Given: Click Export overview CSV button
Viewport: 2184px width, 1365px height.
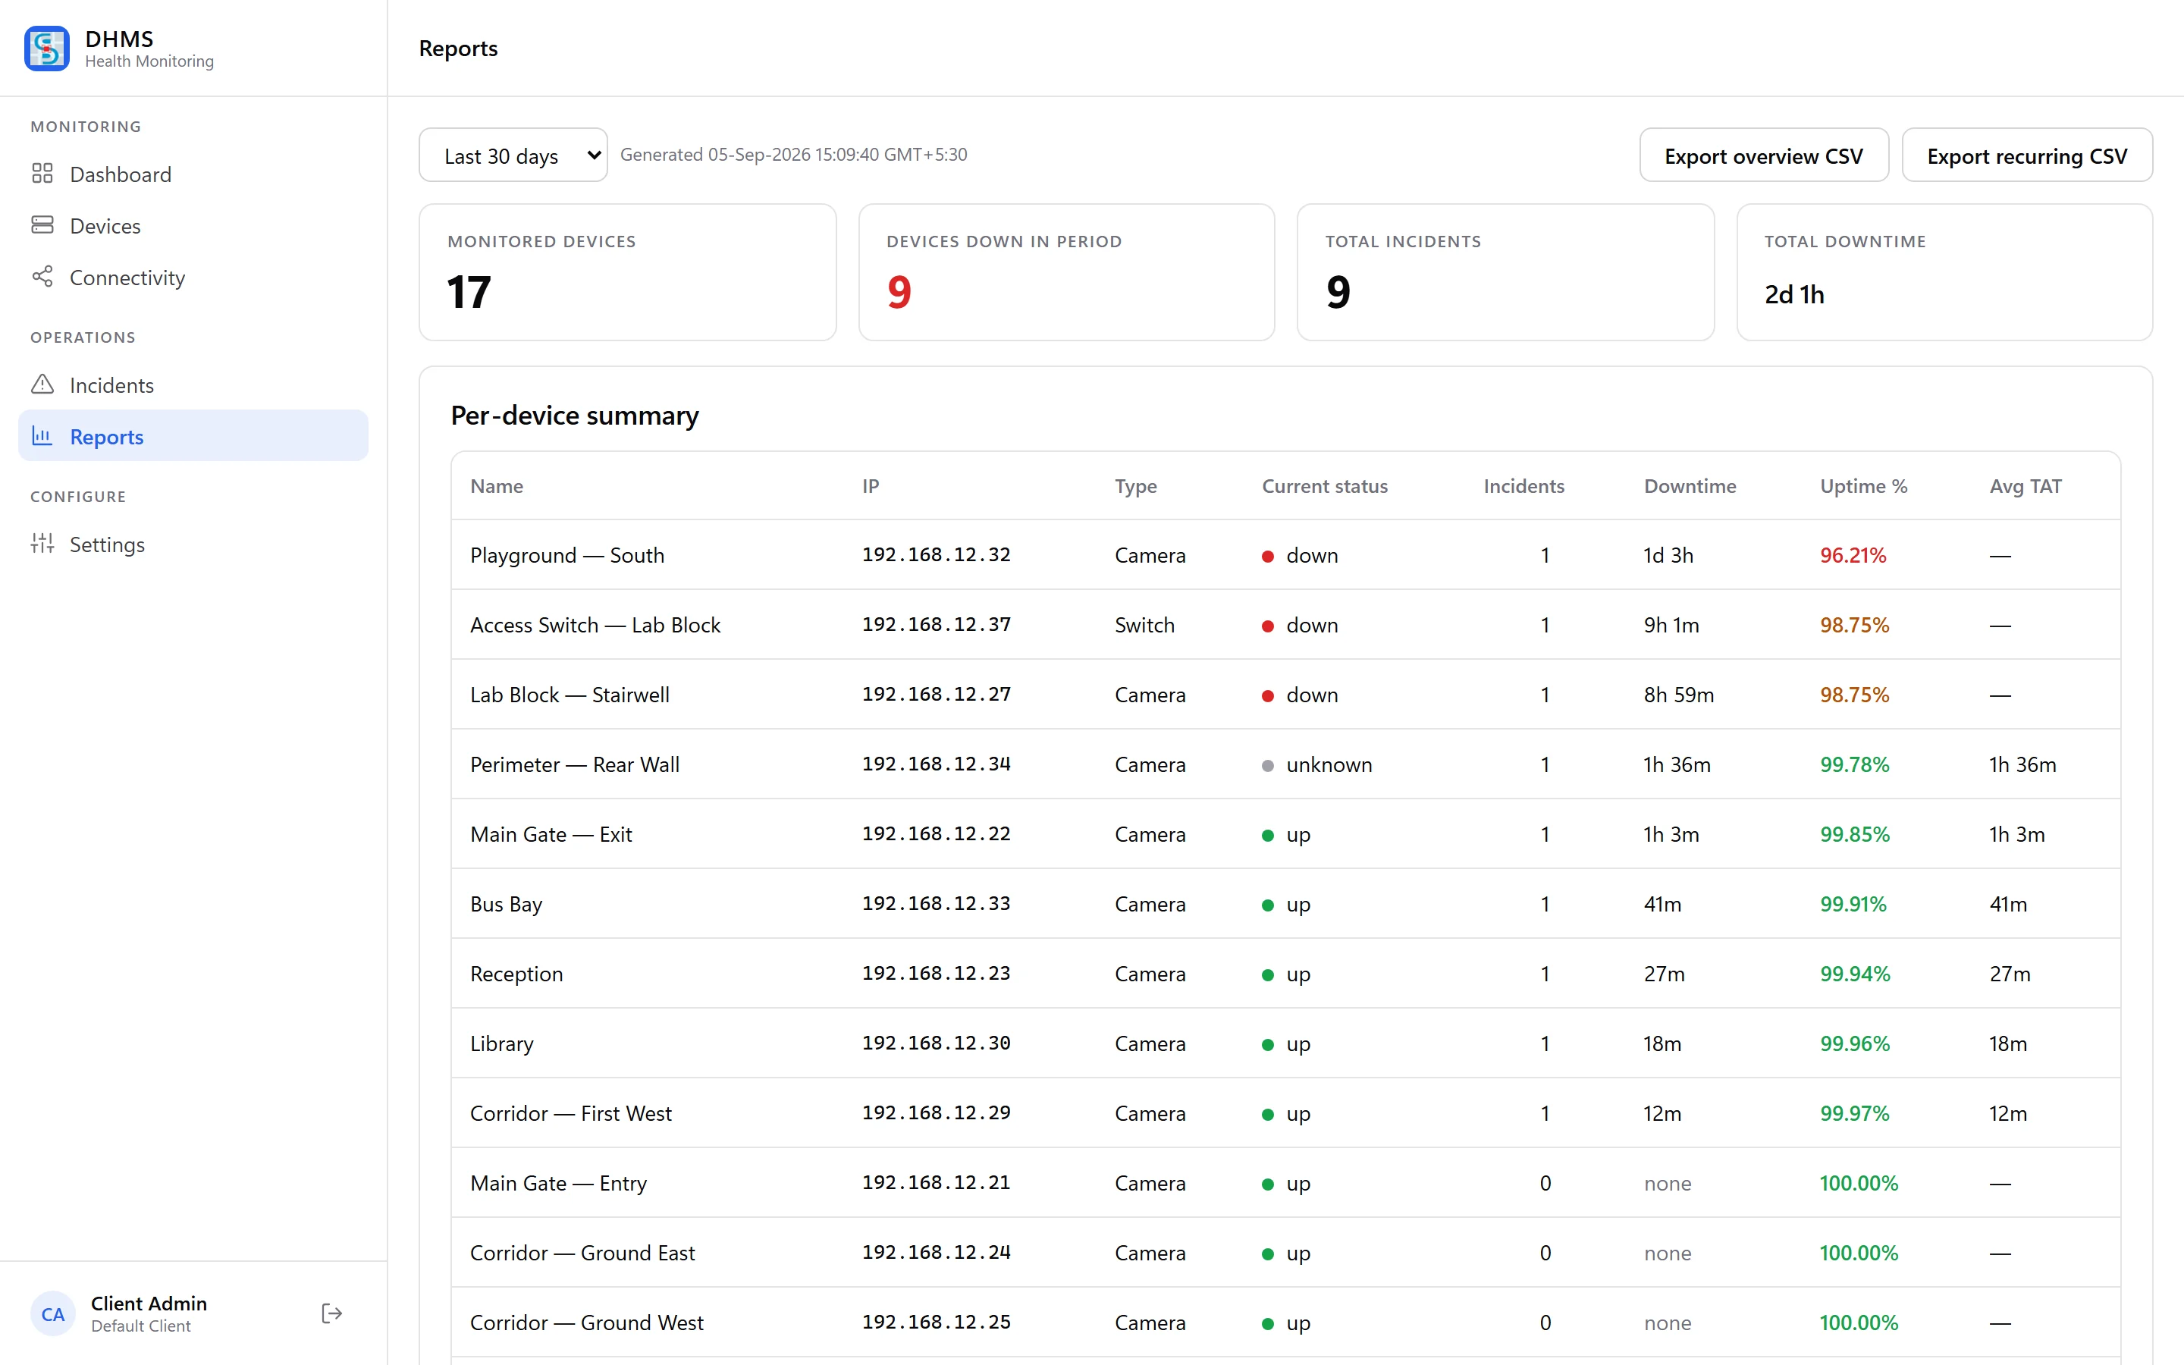Looking at the screenshot, I should [1763, 155].
